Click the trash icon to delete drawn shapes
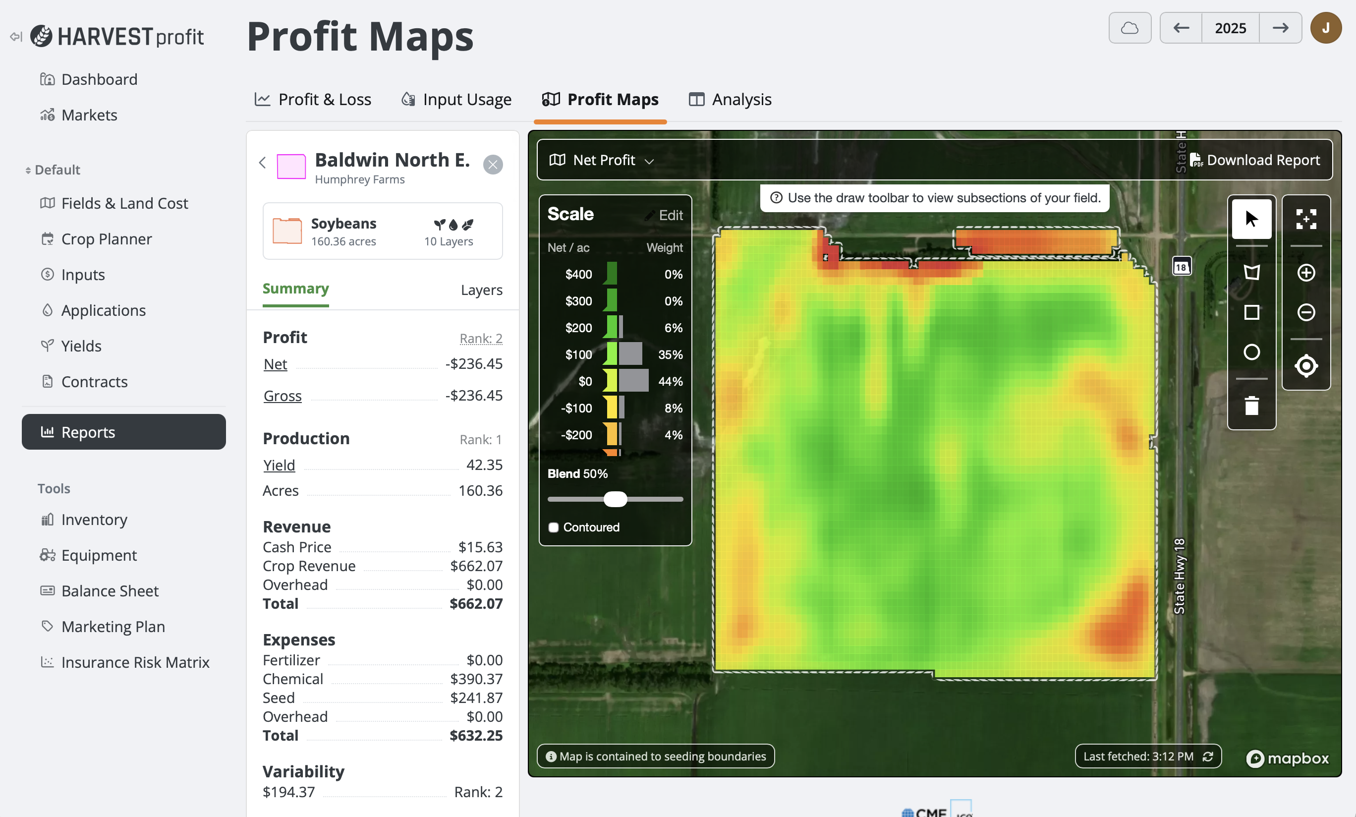The width and height of the screenshot is (1356, 817). tap(1252, 406)
